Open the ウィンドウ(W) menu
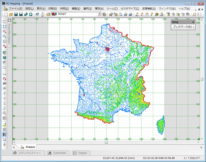The height and width of the screenshot is (162, 206). tap(167, 9)
